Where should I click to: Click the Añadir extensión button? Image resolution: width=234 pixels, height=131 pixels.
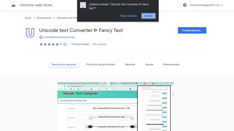[128, 16]
